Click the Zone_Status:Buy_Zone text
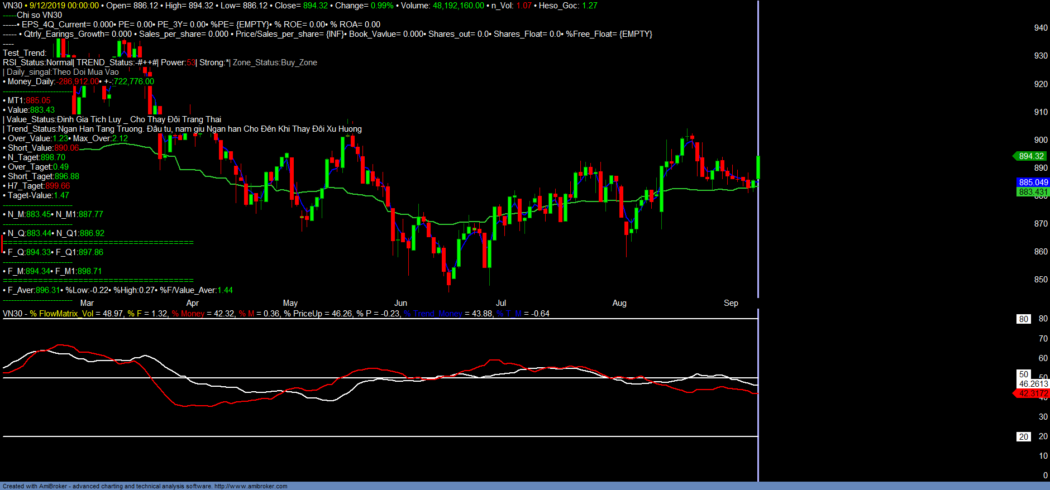The width and height of the screenshot is (1050, 490). (x=275, y=63)
